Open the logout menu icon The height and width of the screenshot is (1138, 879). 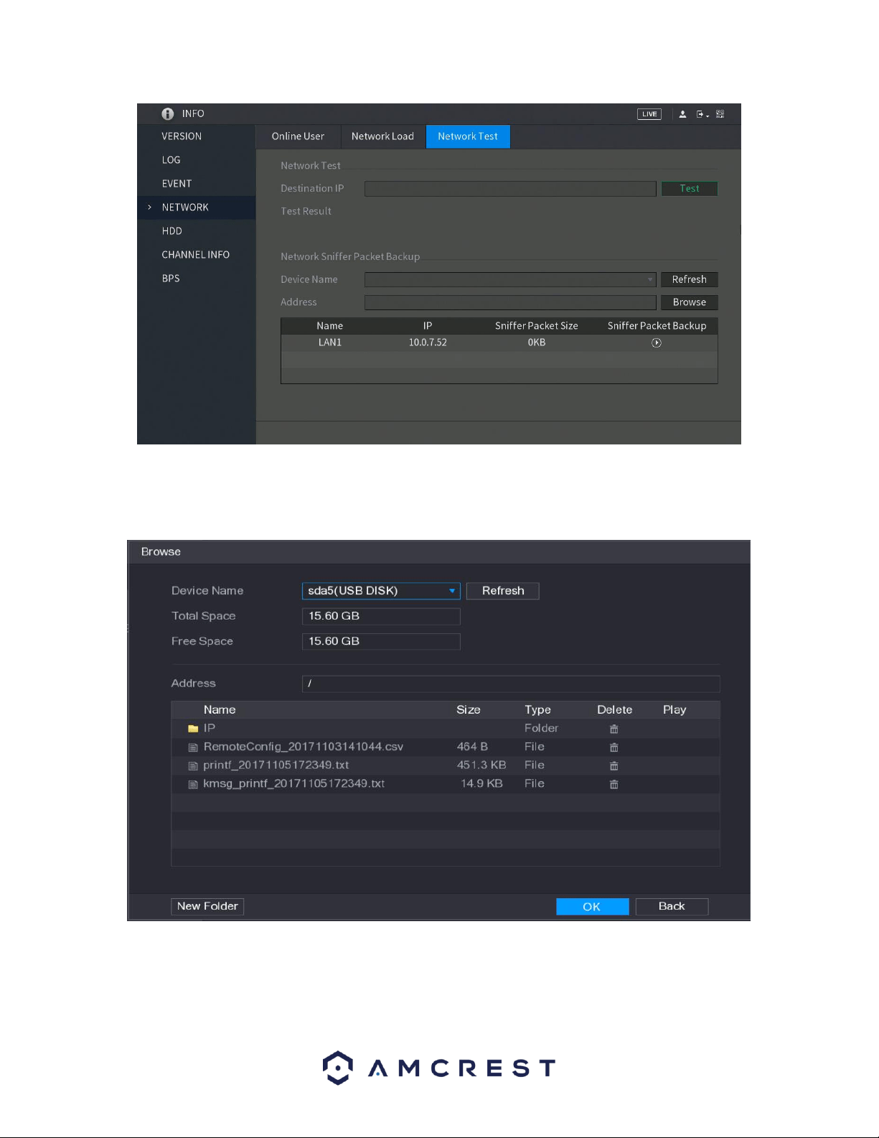(x=702, y=114)
